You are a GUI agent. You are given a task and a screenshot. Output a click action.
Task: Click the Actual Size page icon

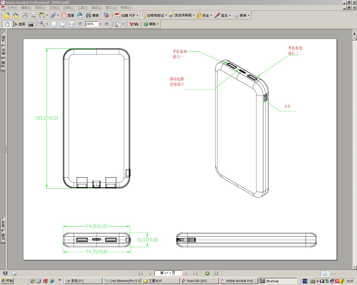(54, 24)
